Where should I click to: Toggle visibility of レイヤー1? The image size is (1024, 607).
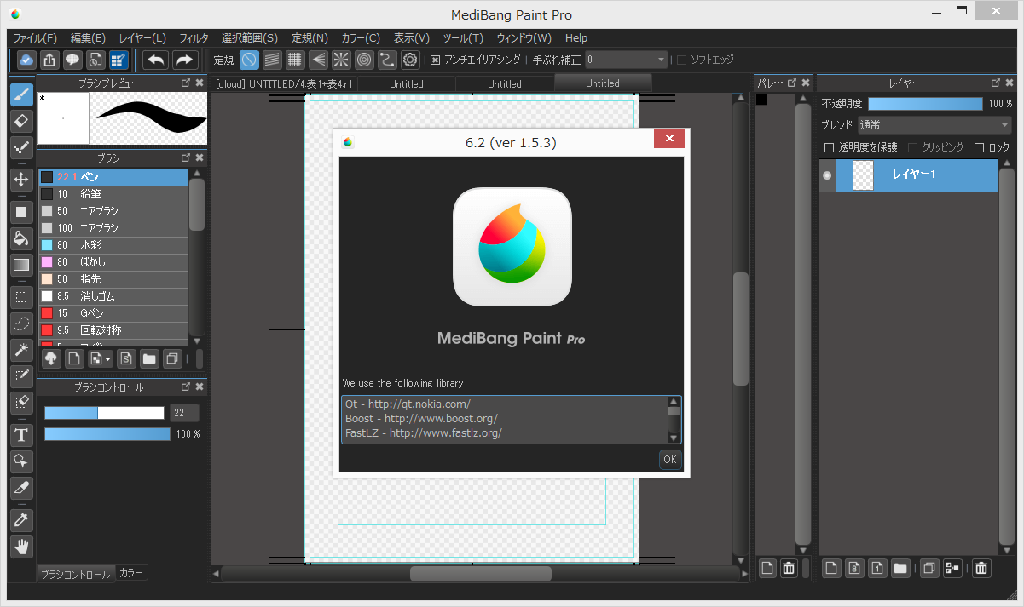(825, 175)
